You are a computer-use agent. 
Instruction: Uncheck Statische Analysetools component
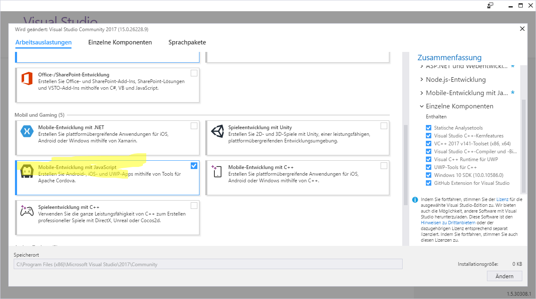coord(429,128)
